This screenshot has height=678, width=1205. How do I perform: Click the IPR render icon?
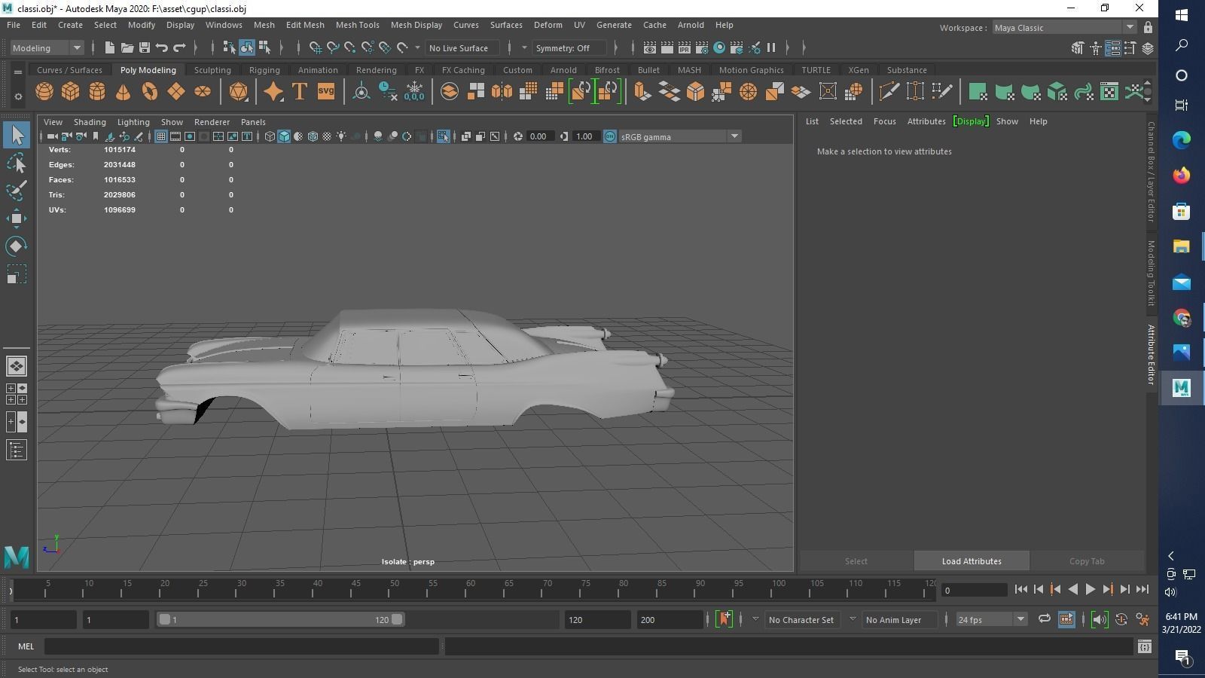685,48
